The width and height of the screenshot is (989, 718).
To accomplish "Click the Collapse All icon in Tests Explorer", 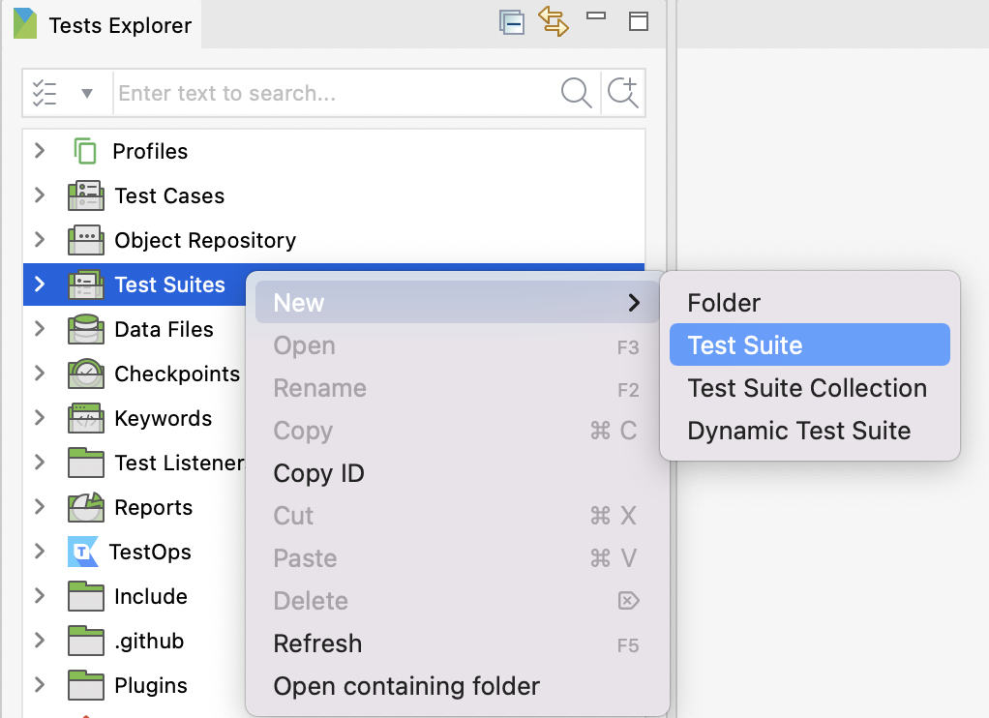I will (511, 22).
